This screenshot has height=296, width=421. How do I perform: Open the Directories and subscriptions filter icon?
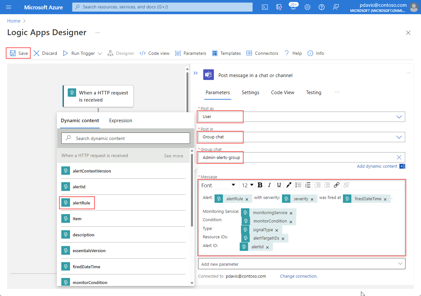tap(279, 7)
